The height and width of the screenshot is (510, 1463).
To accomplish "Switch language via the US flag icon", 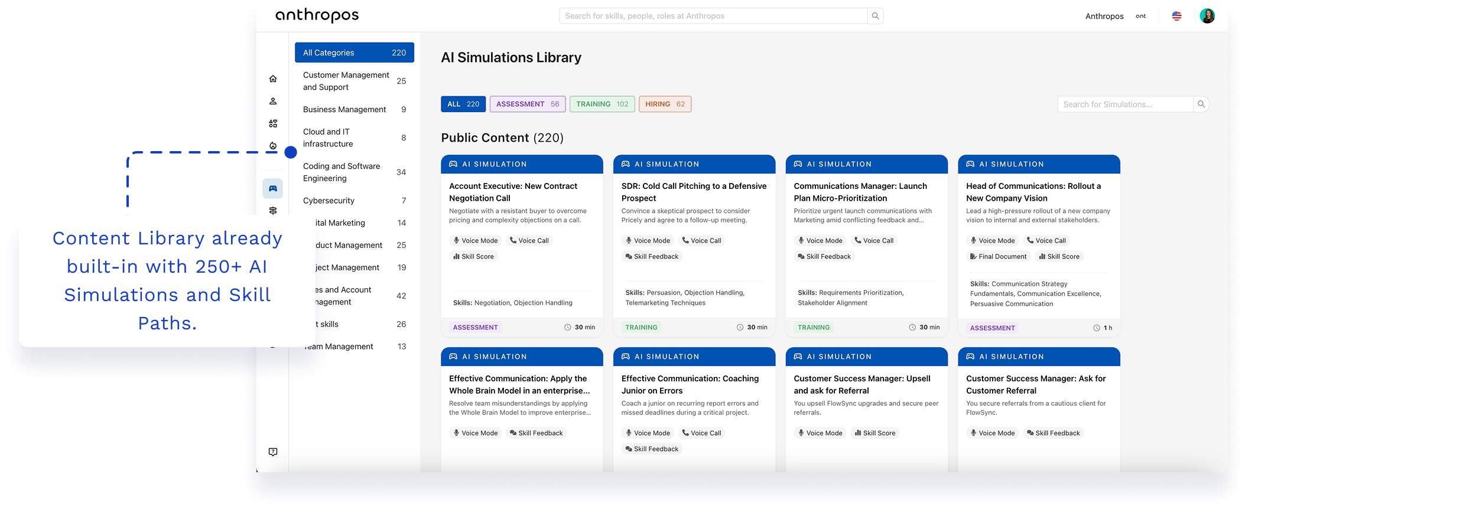I will (x=1176, y=16).
